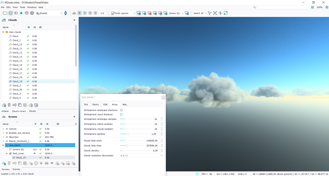Toggle visibility eye for Test_cover
This screenshot has width=329, height=176.
click(35, 153)
